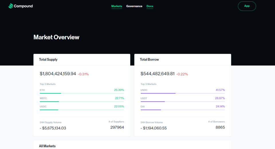Click the total borrow dollar amount
The image size is (275, 149).
tap(157, 74)
